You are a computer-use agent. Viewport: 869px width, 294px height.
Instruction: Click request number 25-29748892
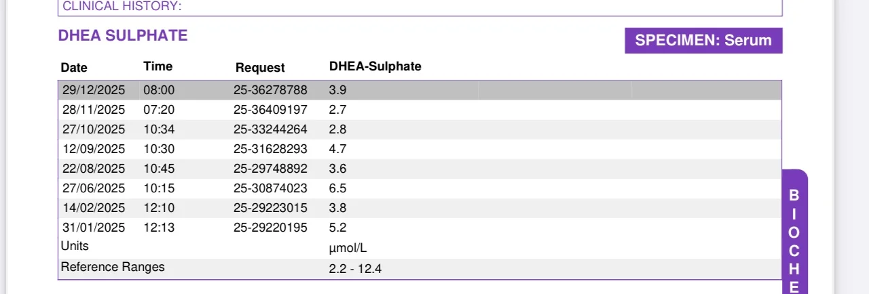pos(270,169)
